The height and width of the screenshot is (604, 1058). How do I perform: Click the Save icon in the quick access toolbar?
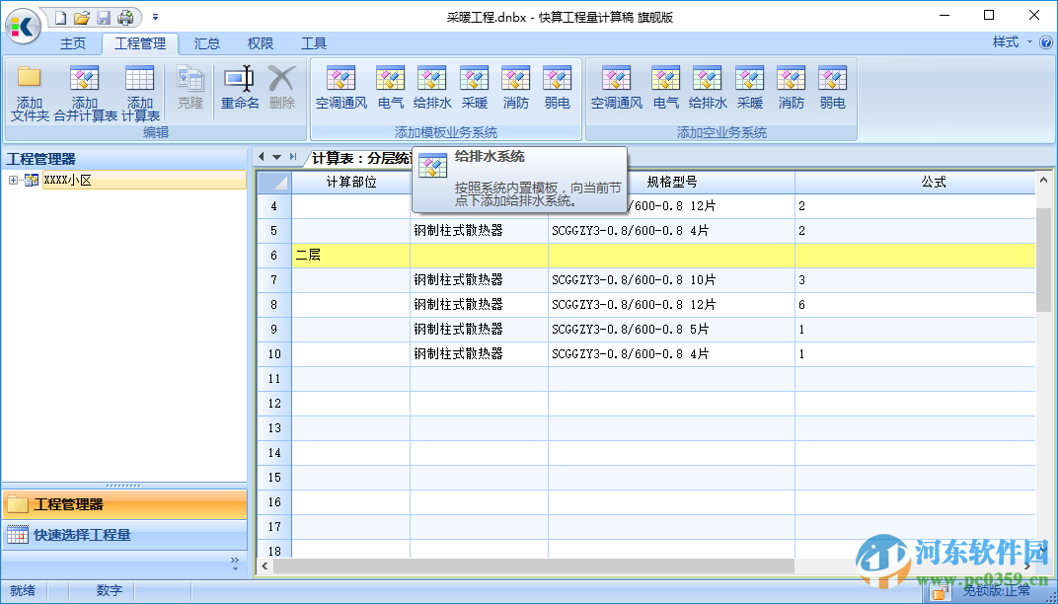(x=105, y=17)
